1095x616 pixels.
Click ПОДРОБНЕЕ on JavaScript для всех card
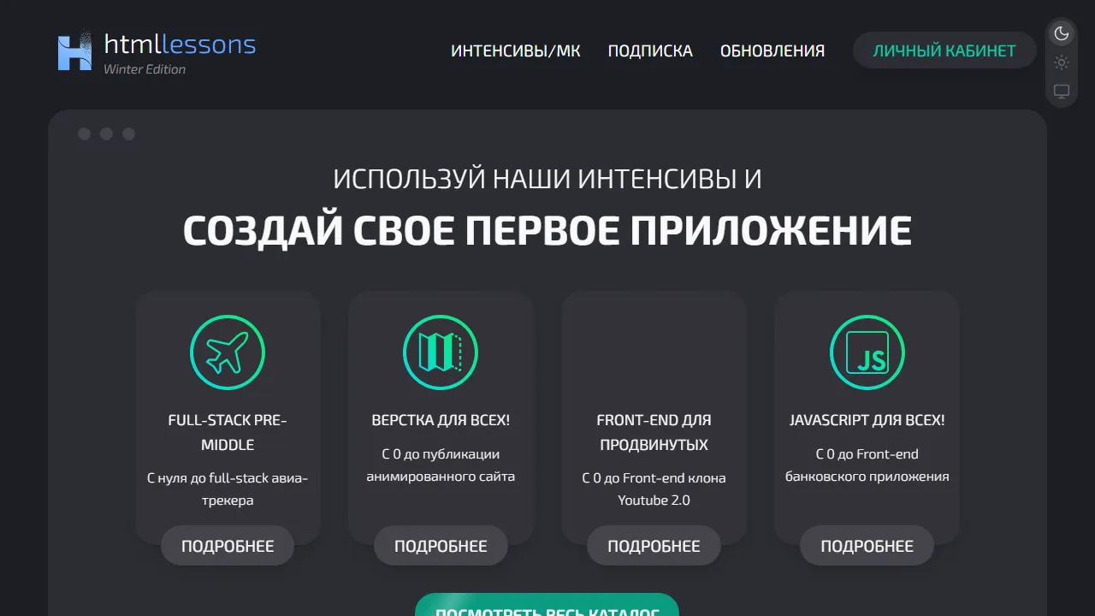(866, 545)
